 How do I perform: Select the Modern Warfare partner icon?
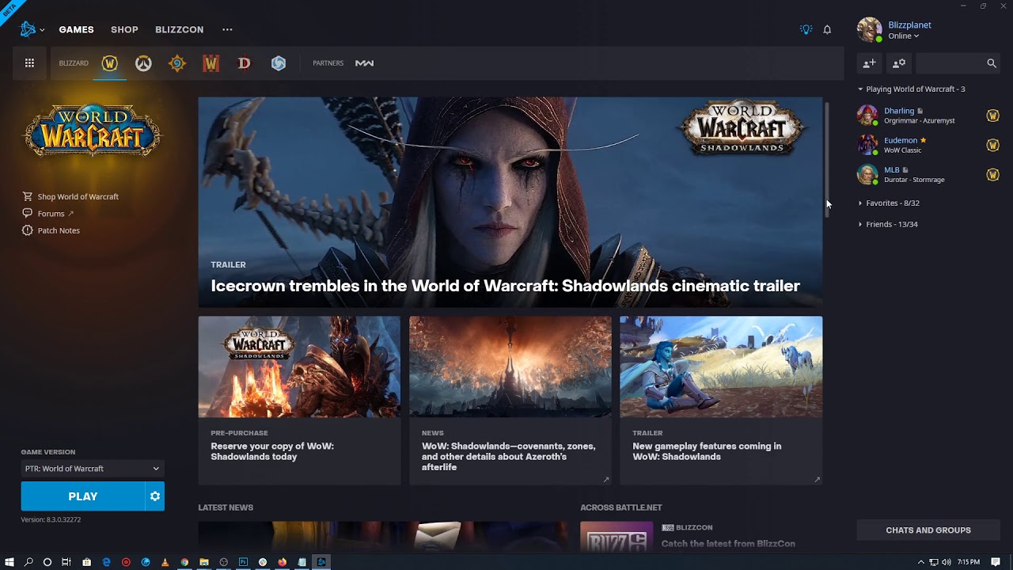point(364,63)
